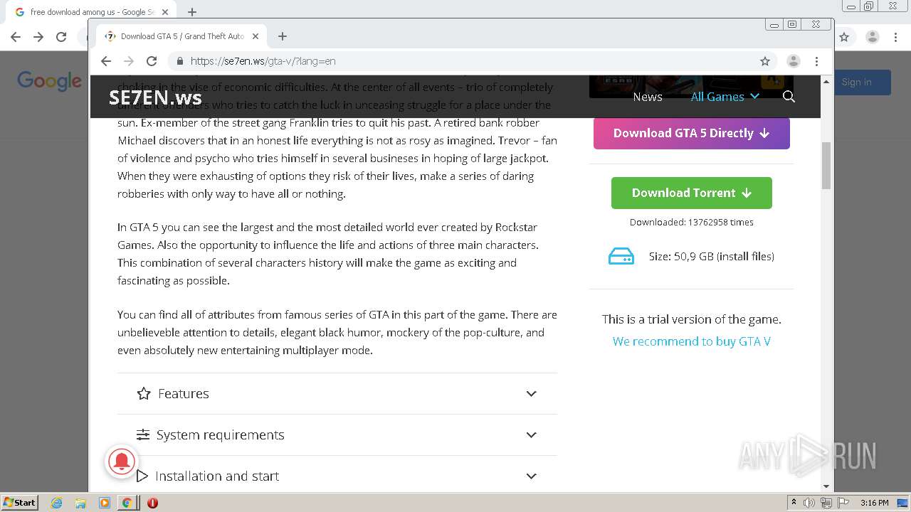Click the forward arrow in the SE7EN window
The height and width of the screenshot is (512, 911).
pyautogui.click(x=129, y=61)
